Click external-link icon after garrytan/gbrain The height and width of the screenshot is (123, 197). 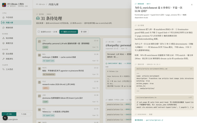point(162,120)
